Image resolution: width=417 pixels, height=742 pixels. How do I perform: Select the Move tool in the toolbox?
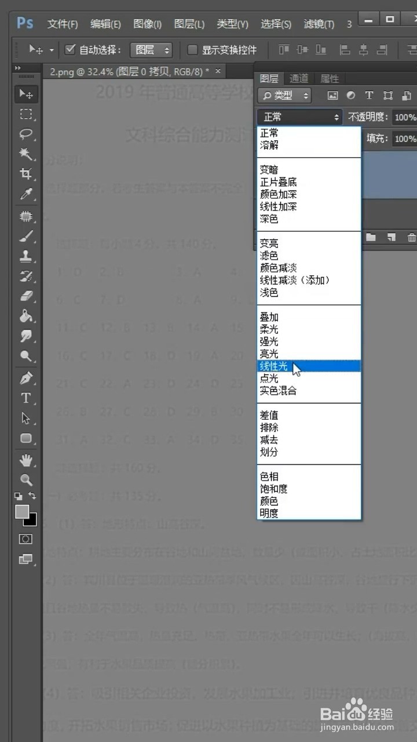click(26, 93)
